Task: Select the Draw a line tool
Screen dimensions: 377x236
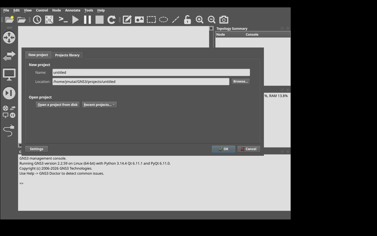Action: click(x=176, y=20)
